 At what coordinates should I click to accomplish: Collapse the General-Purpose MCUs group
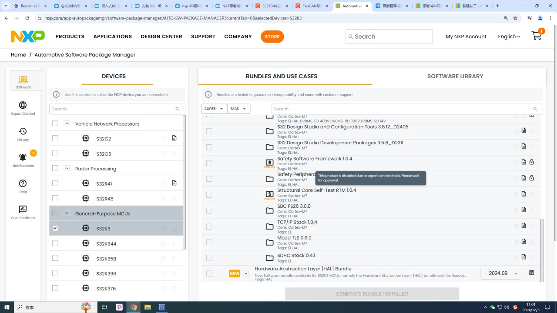coord(67,213)
